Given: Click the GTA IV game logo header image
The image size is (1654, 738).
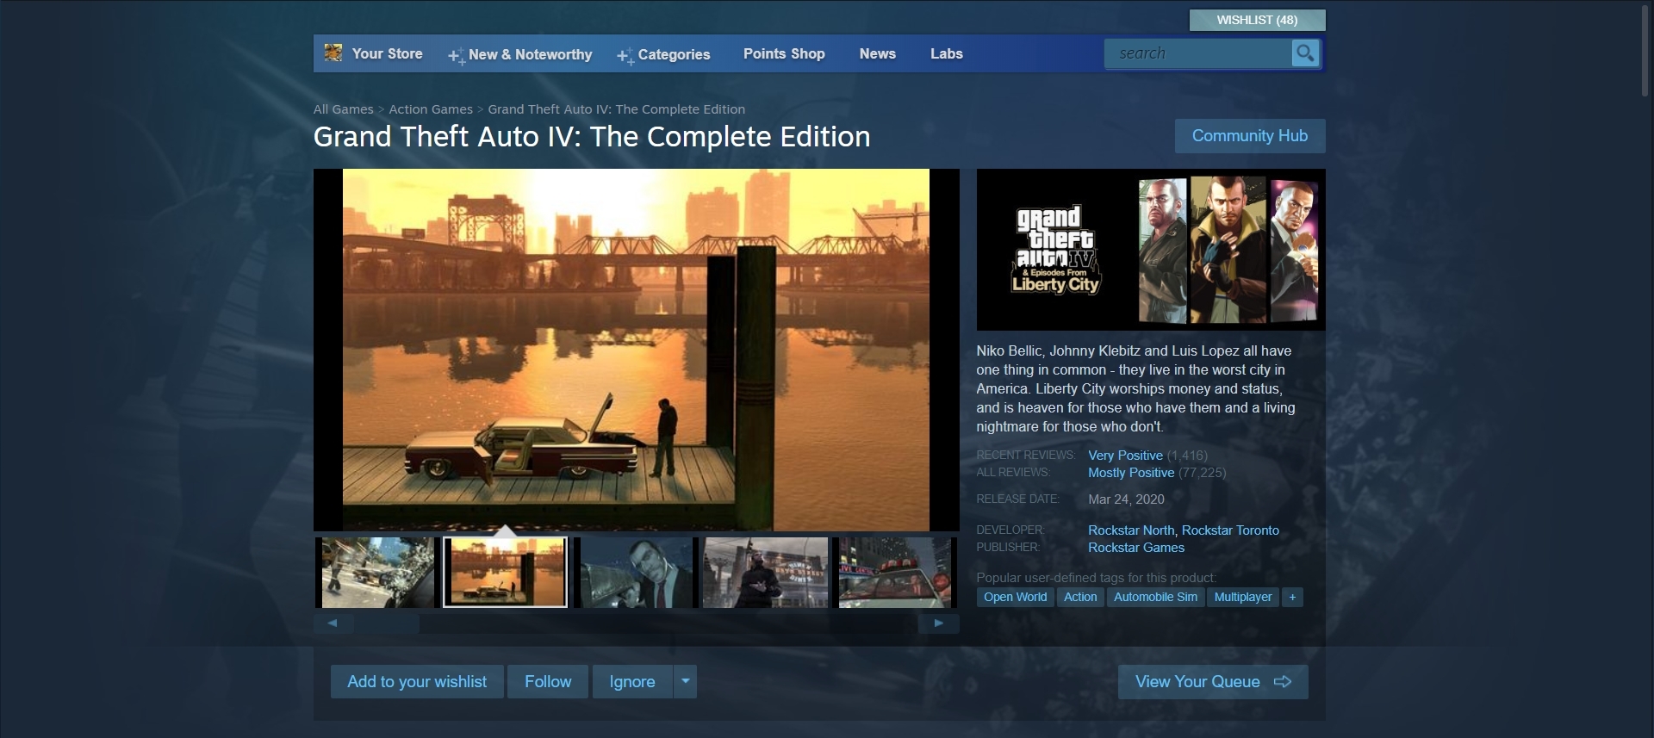Looking at the screenshot, I should (x=1150, y=250).
